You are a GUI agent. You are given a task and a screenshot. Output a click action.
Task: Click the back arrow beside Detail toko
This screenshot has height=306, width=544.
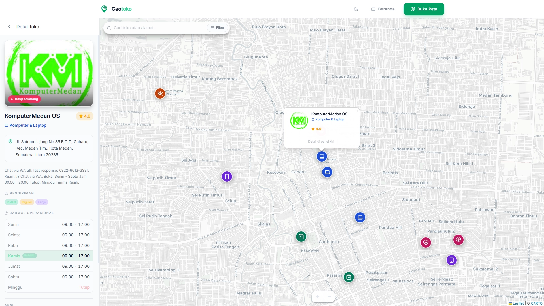[x=9, y=27]
